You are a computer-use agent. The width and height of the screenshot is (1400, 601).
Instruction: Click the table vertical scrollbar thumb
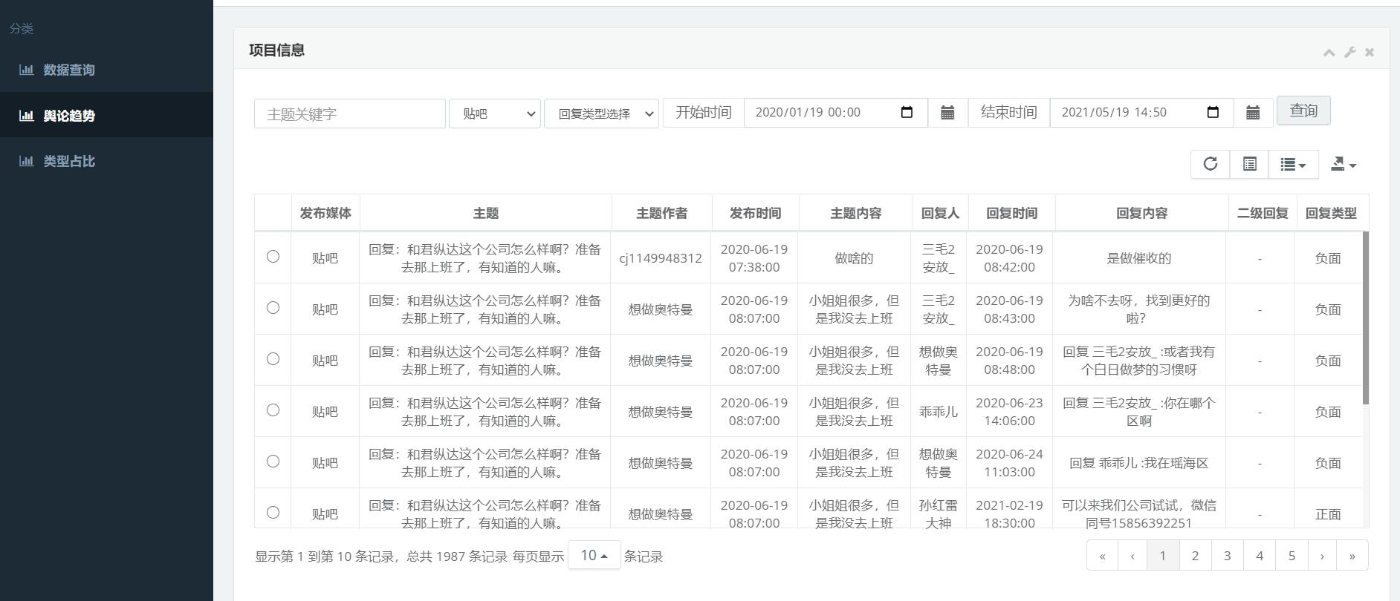1366,318
